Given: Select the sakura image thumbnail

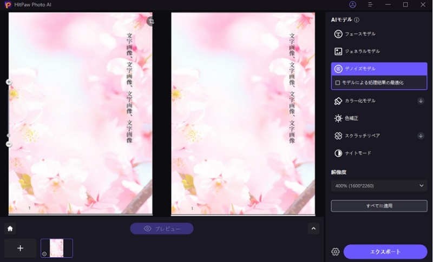Looking at the screenshot, I should point(57,248).
